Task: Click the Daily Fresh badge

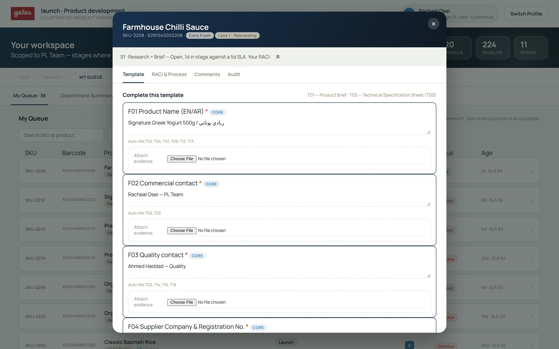Action: pos(200,36)
